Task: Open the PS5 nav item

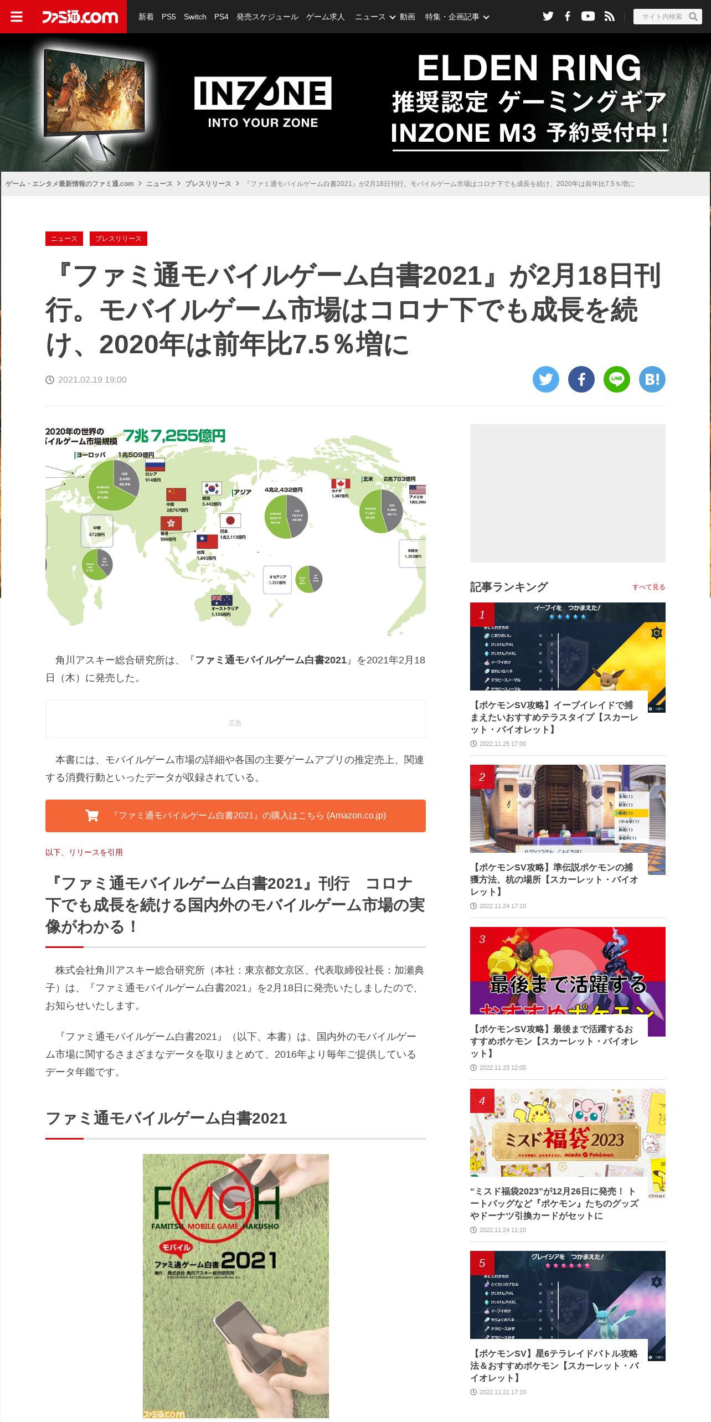Action: pos(169,17)
